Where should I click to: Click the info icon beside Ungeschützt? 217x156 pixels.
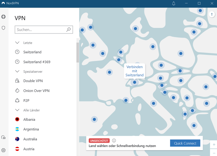pos(114,141)
